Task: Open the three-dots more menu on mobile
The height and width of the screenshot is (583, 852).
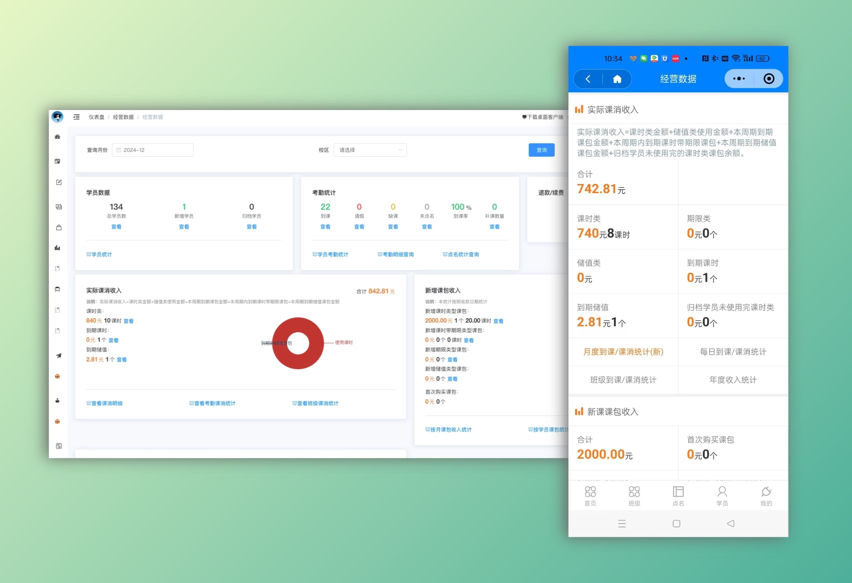Action: pos(739,79)
